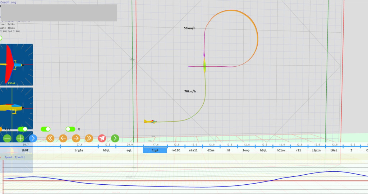The height and width of the screenshot is (194, 368).
Task: Click the 76km/h speed label
Action: pos(190,91)
